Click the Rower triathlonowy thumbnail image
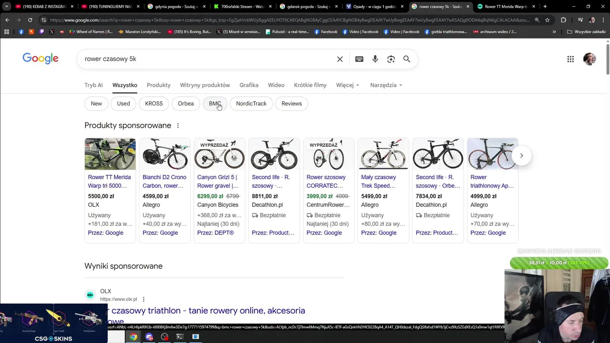This screenshot has width=610, height=343. [492, 154]
